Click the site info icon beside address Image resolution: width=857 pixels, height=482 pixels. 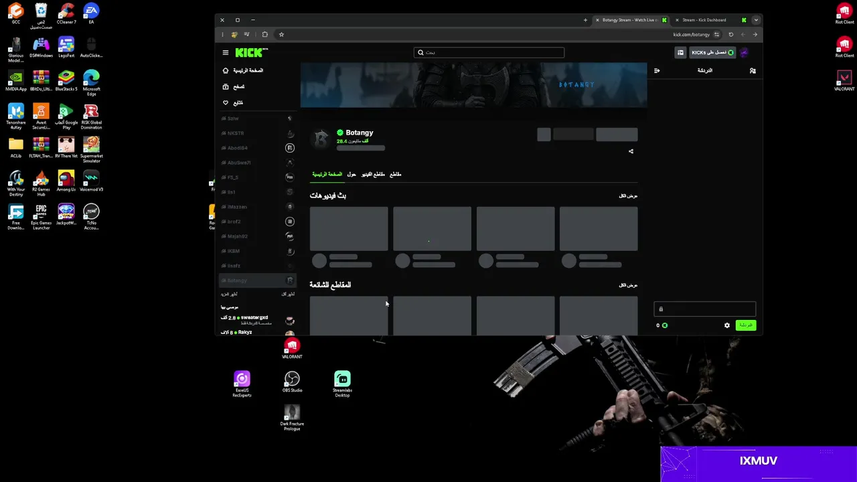pos(716,35)
